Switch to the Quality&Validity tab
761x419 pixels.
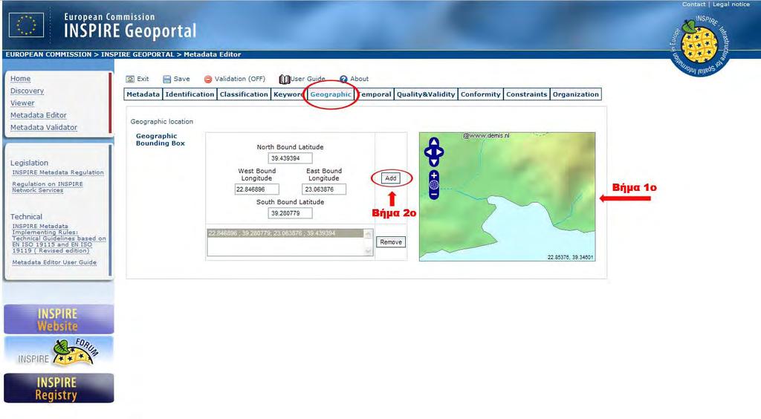[x=426, y=94]
